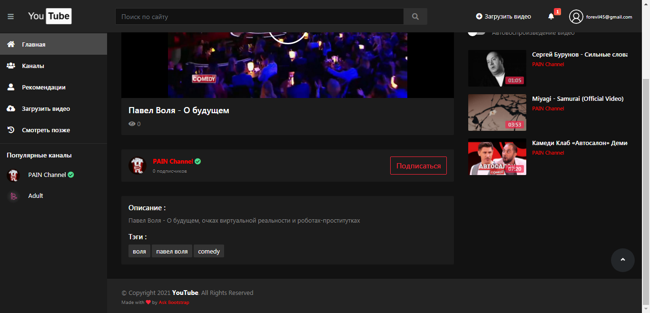This screenshot has height=313, width=650.
Task: Click the search magnifier button
Action: click(415, 17)
